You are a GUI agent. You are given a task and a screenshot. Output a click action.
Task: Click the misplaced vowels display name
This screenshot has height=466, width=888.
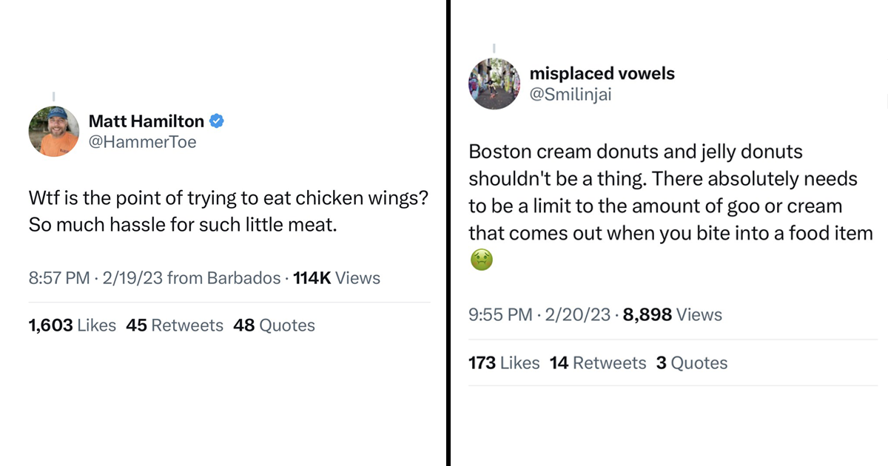coord(602,73)
